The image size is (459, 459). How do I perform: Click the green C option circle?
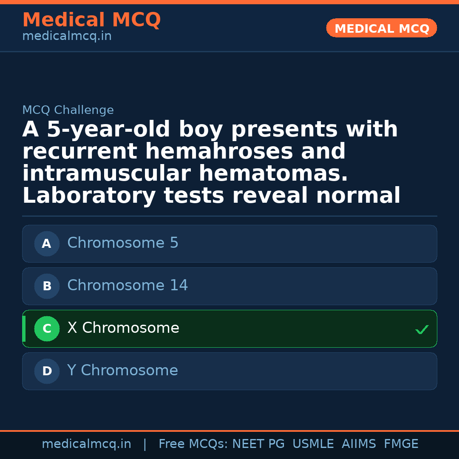47,329
